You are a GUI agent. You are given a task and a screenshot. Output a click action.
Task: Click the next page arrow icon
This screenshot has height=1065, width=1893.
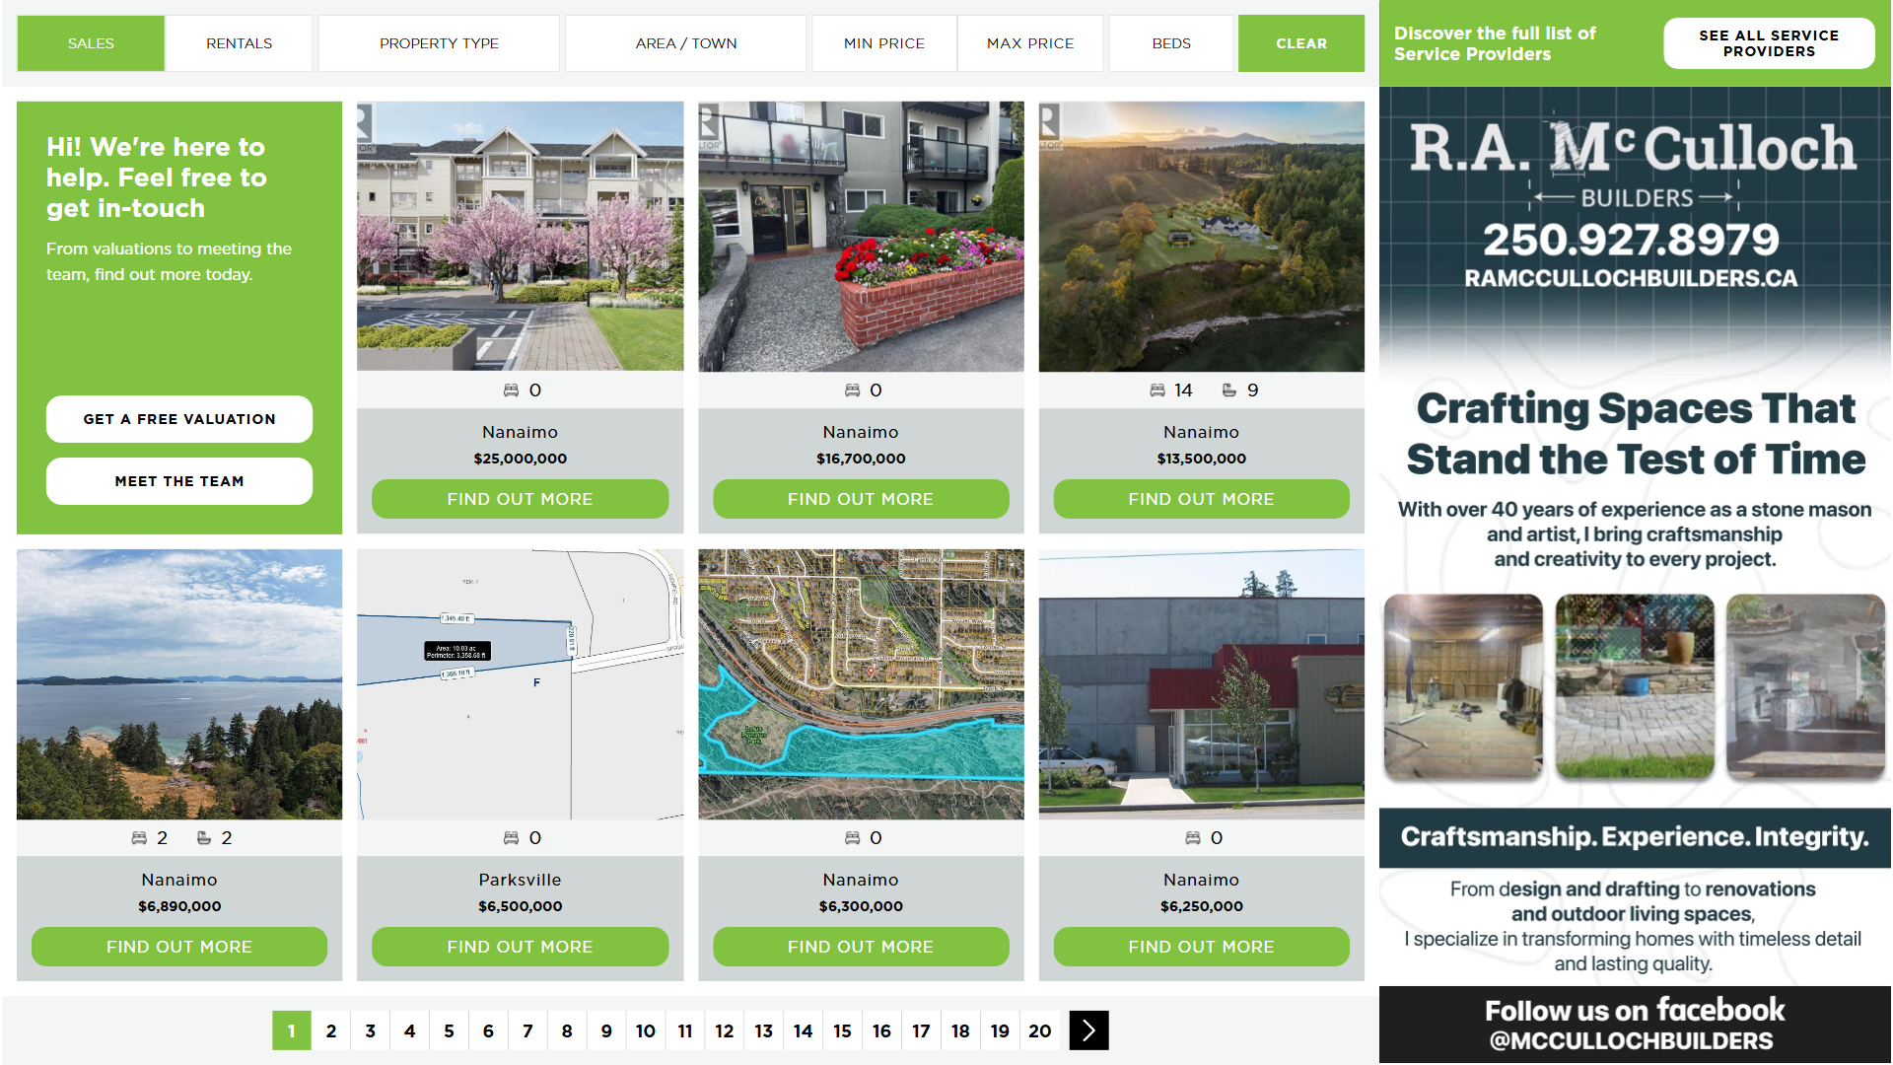(1088, 1030)
